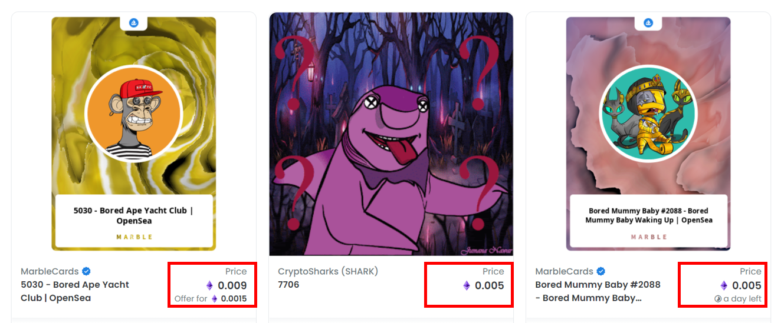
Task: Click OpenSea ship badge atop Bored Ape card
Action: pyautogui.click(x=133, y=23)
